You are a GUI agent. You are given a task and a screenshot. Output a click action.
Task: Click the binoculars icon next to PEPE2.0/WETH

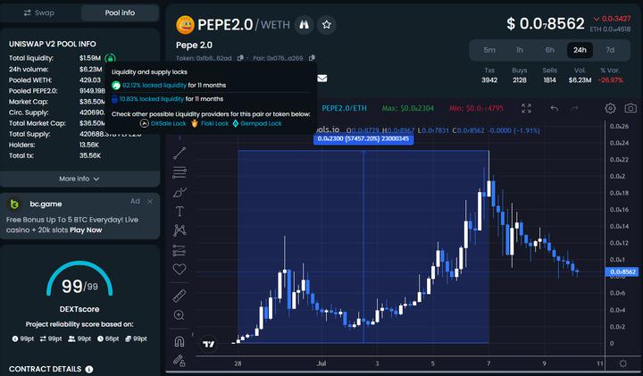[304, 25]
